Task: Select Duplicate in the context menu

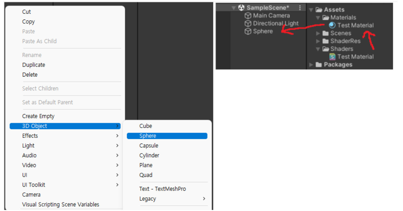Action: (x=34, y=65)
